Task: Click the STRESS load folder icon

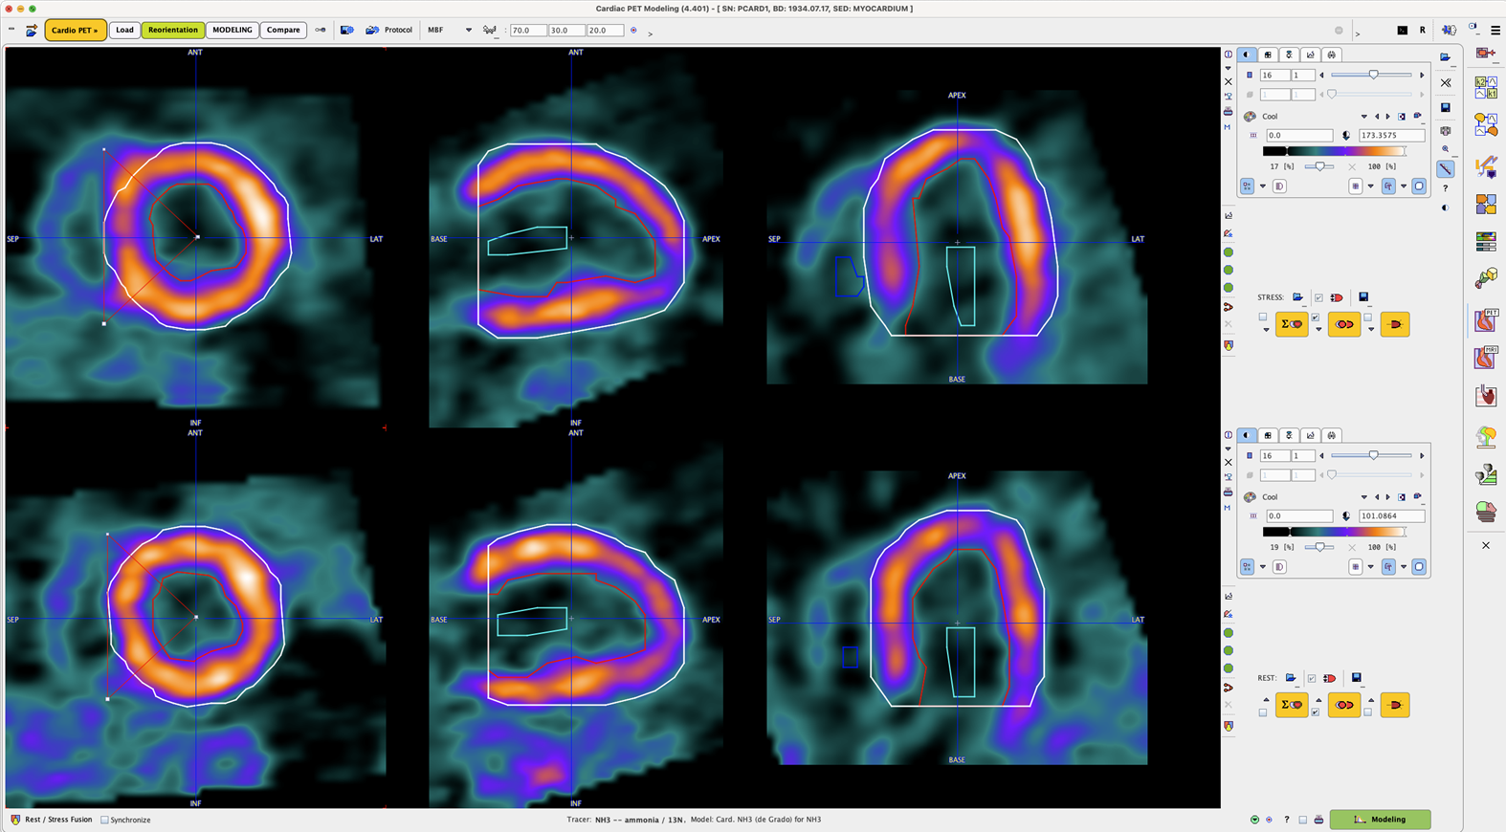Action: pos(1297,297)
